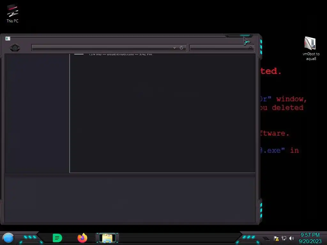The height and width of the screenshot is (245, 327).
Task: Open the volume speaker tray icon
Action: point(292,238)
